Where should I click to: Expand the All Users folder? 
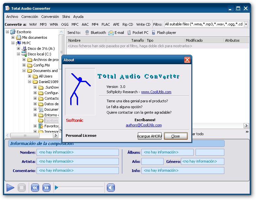coord(30,76)
